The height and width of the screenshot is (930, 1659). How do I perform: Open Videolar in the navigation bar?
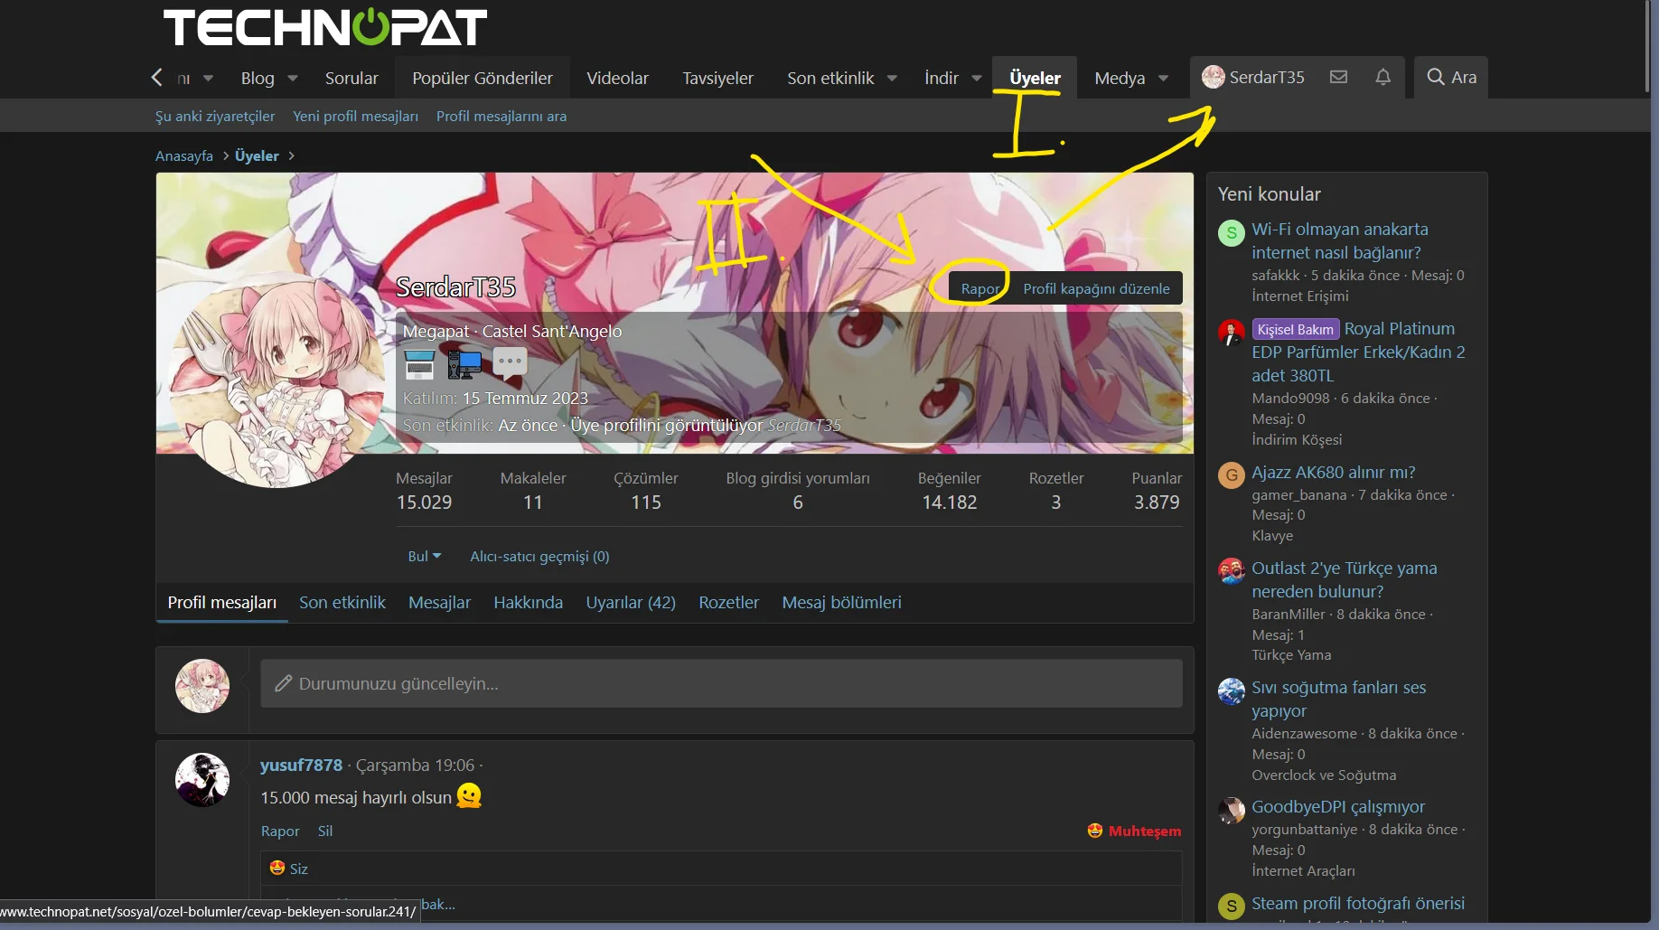point(617,79)
